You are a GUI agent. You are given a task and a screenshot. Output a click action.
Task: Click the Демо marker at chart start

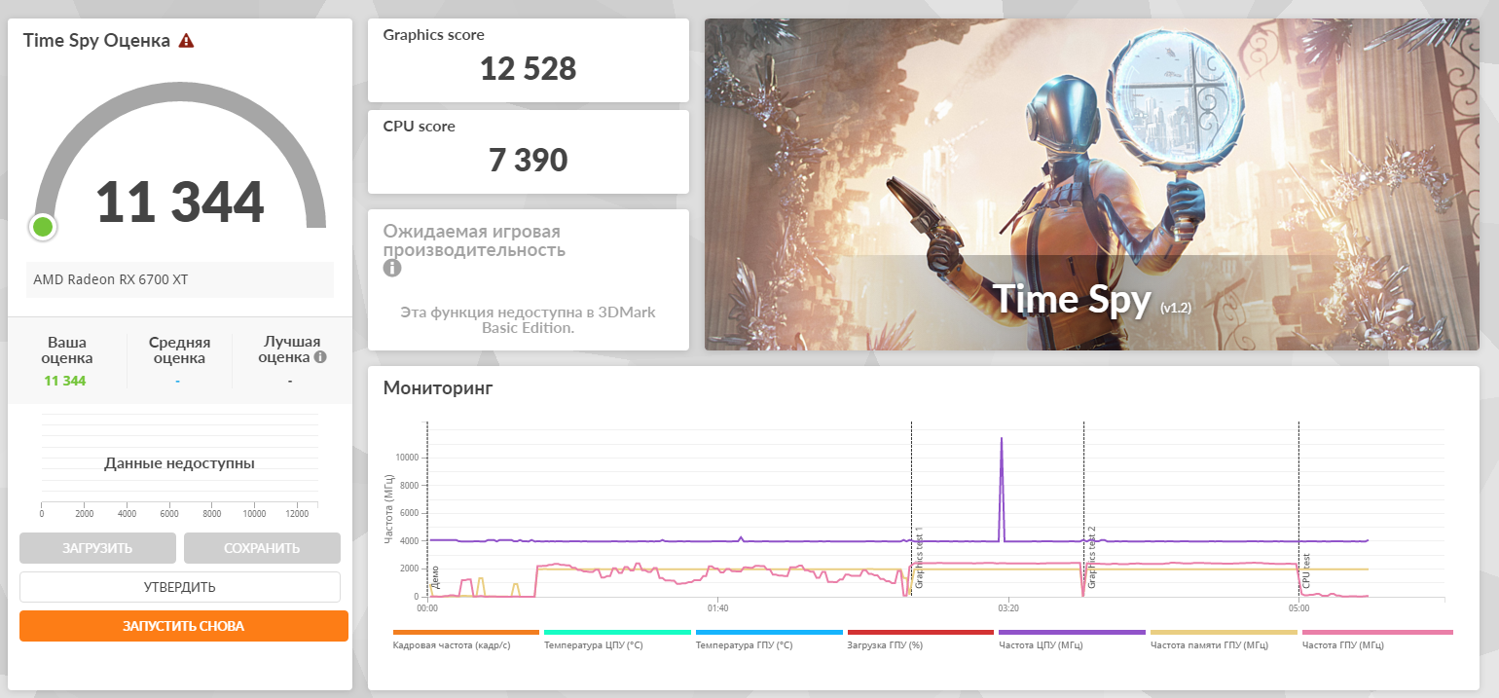[435, 577]
